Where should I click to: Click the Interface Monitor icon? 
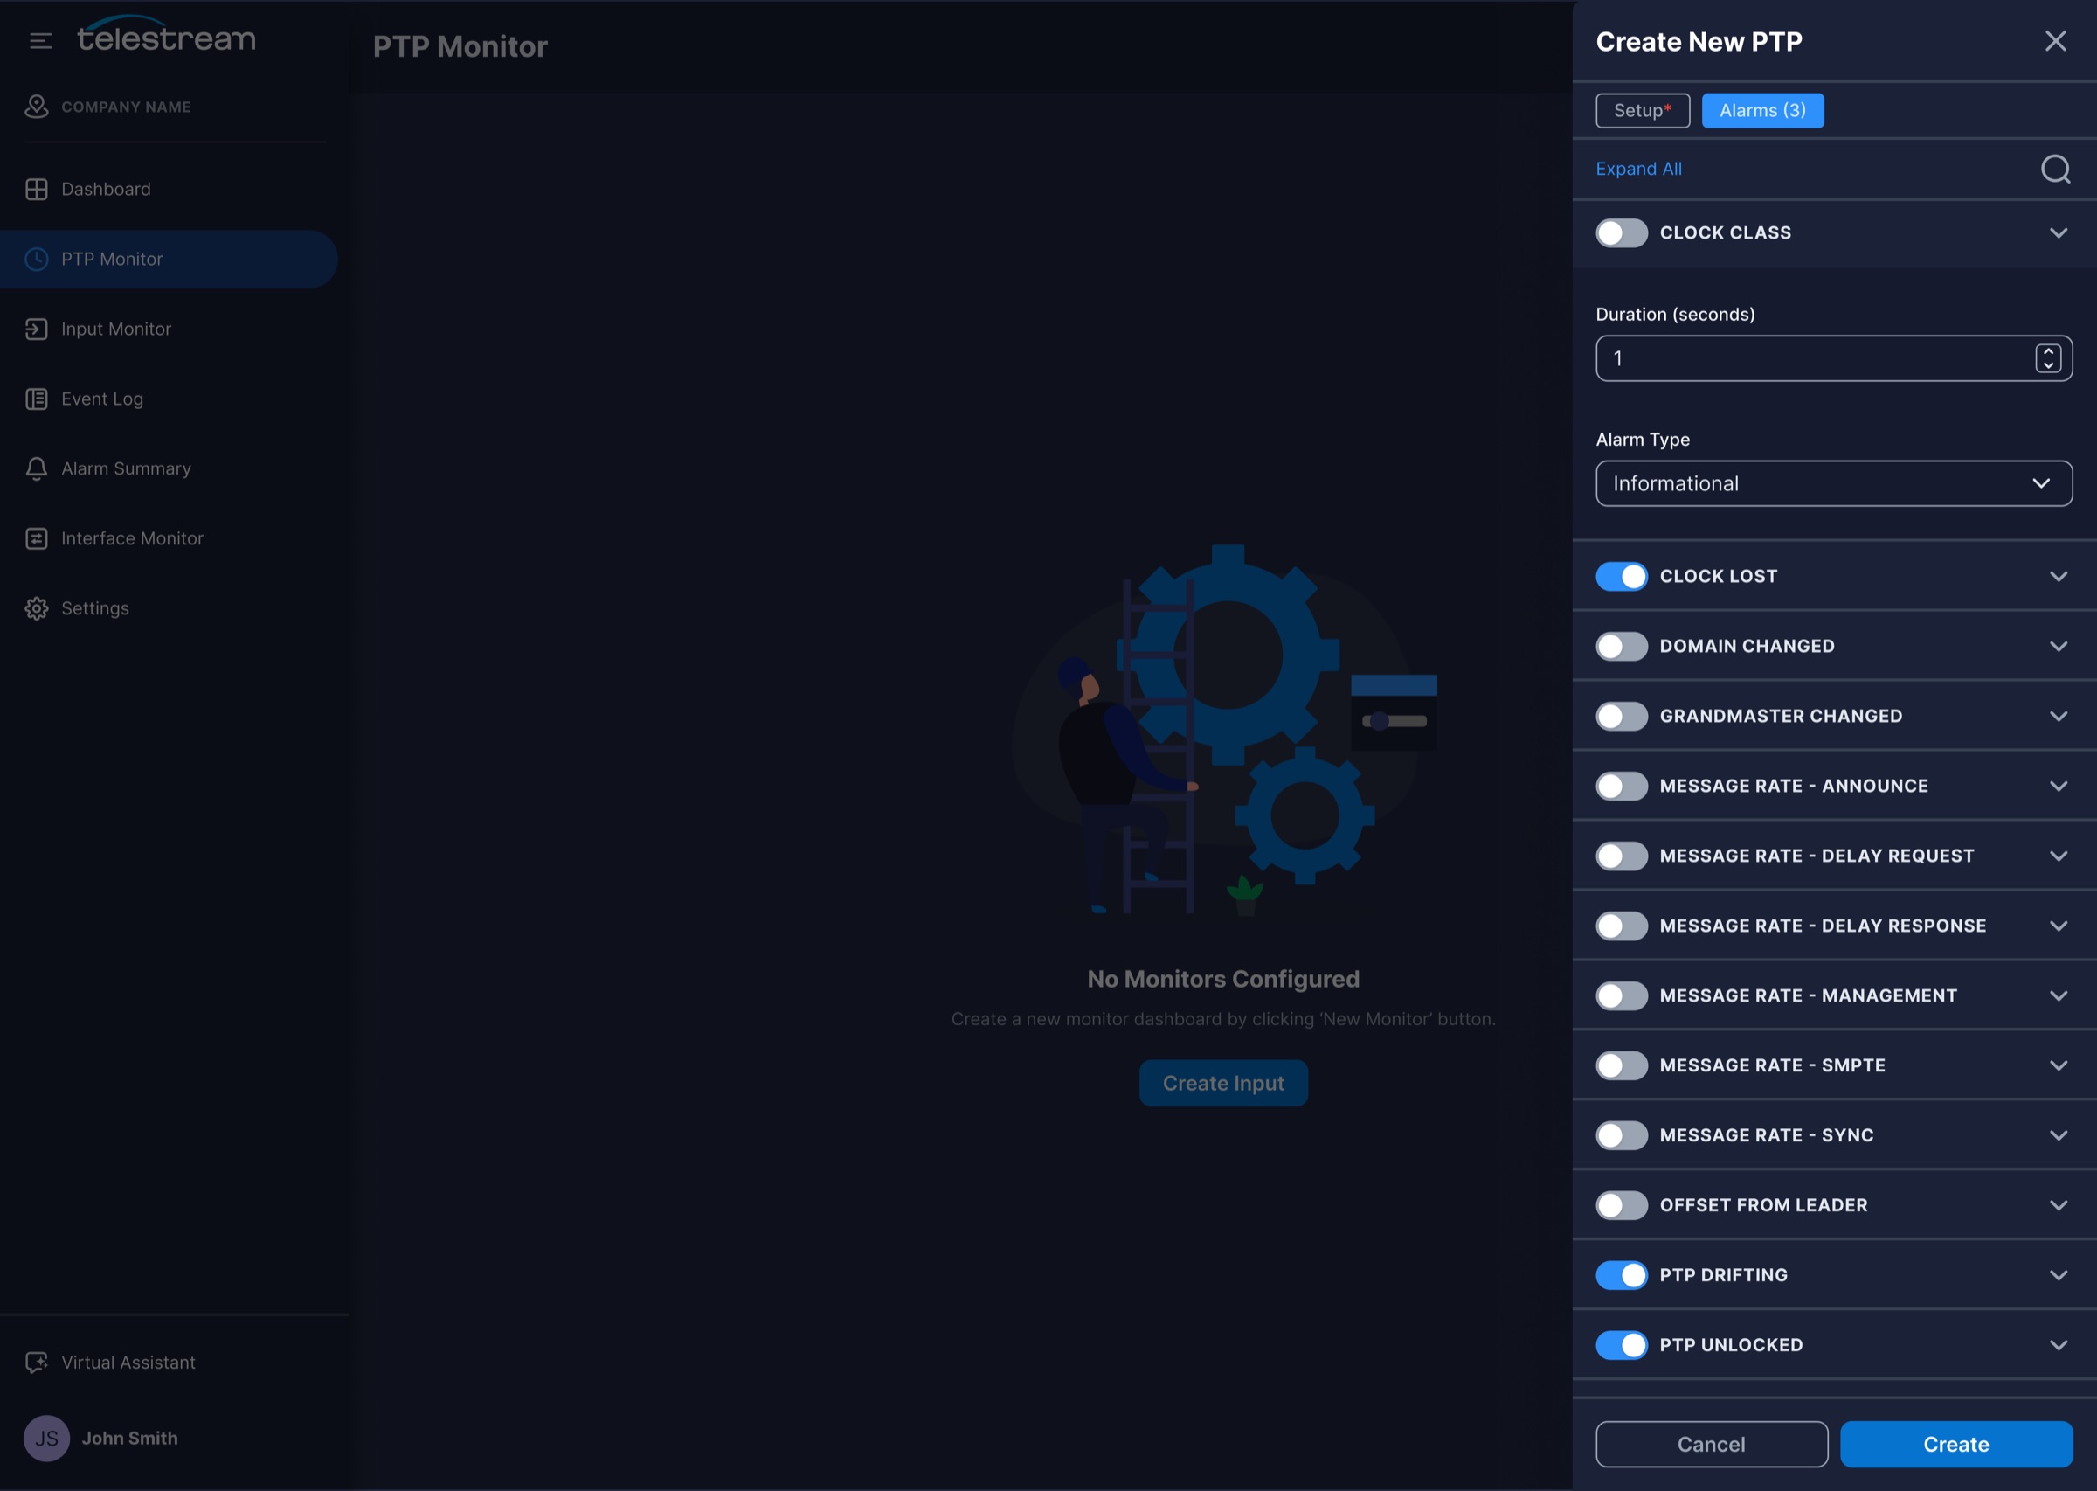coord(37,538)
